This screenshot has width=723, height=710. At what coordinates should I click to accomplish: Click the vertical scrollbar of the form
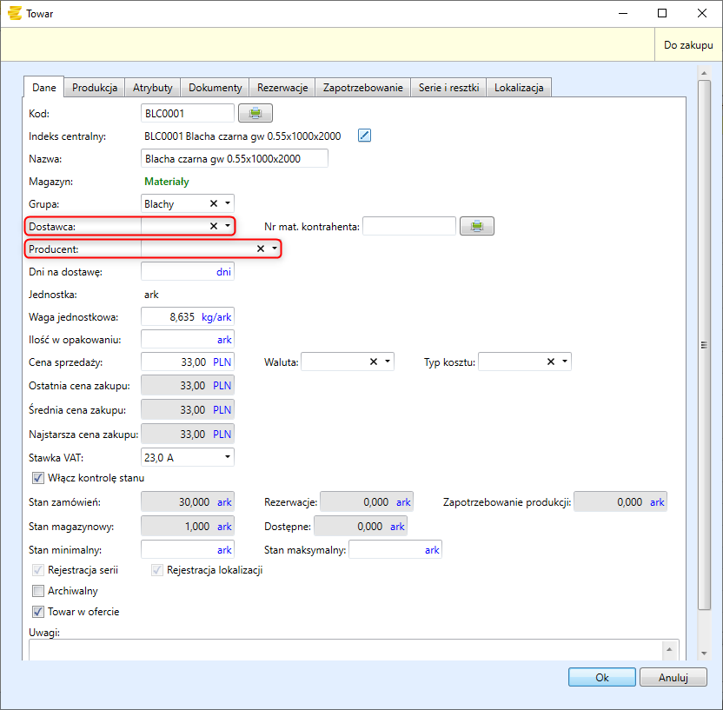click(x=704, y=345)
